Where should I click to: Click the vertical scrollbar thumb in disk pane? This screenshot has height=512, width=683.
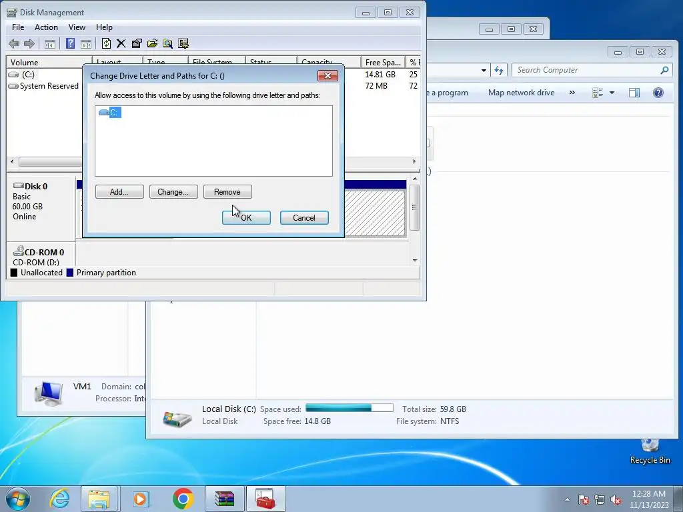415,207
